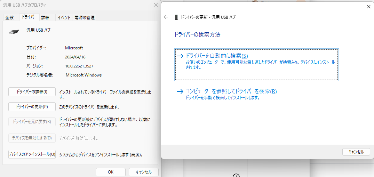Click デバイスのアンインストール(U) button
374x177 pixels.
pos(32,154)
